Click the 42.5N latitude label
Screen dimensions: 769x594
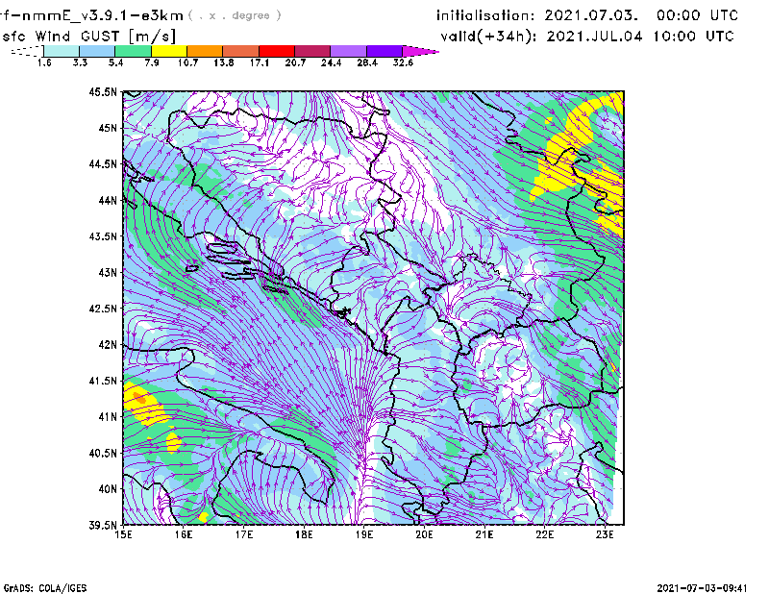[x=103, y=309]
